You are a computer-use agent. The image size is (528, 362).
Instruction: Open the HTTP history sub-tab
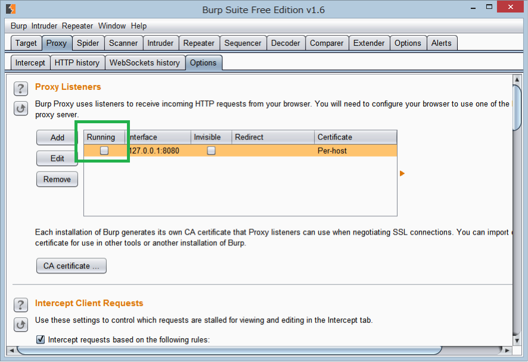point(77,63)
